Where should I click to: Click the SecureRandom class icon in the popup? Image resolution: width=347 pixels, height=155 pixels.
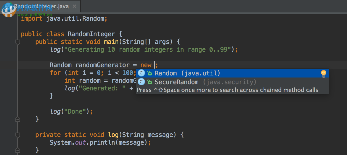[141, 82]
